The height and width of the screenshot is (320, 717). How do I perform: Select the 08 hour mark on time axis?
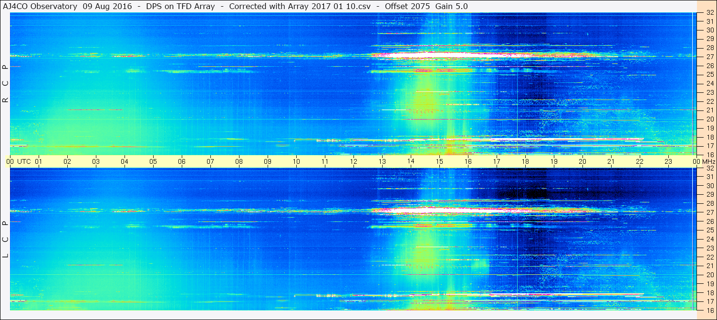(x=239, y=161)
